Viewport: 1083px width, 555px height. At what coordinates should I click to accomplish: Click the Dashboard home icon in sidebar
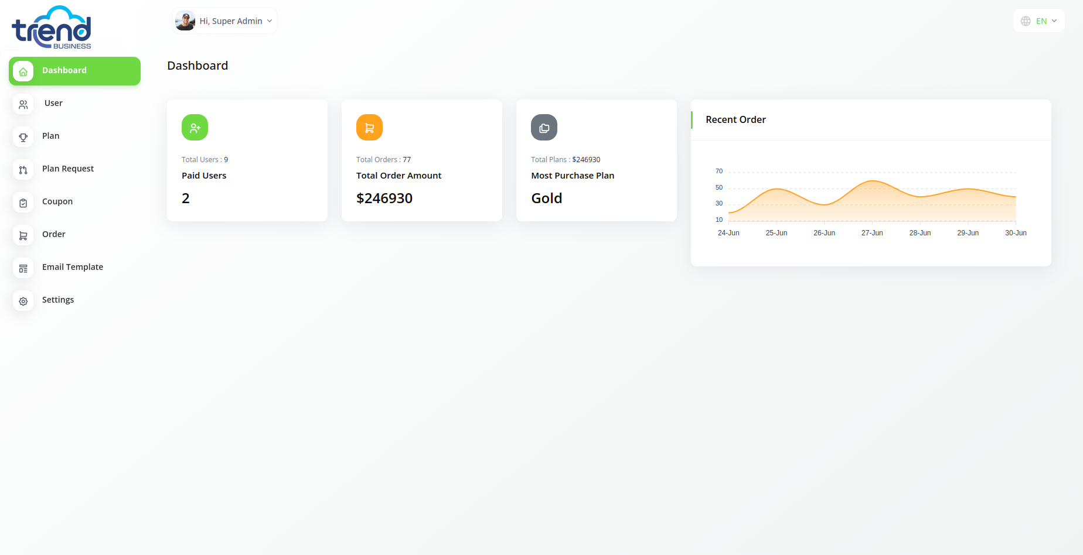pyautogui.click(x=23, y=71)
